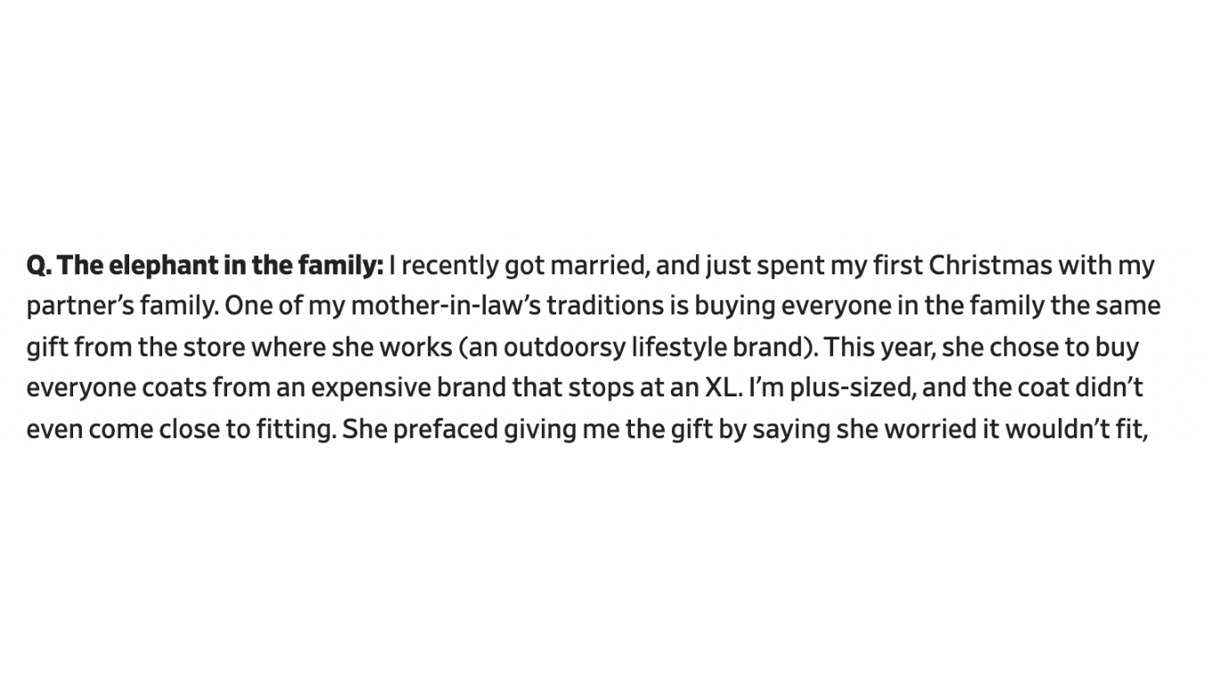Screen dimensions: 1212x677
Task: Click the word "prefaced"
Action: pos(446,429)
